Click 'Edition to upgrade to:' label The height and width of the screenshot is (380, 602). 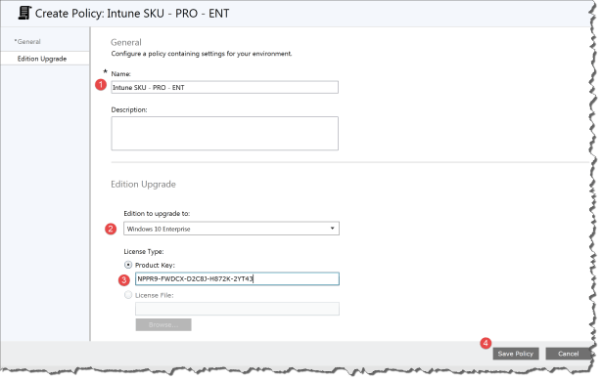(157, 213)
